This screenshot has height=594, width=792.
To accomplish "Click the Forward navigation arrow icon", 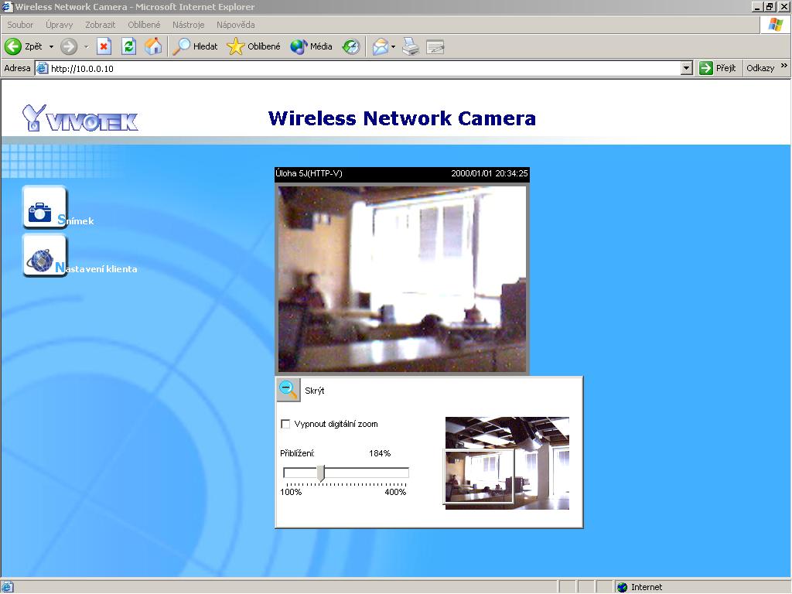I will [69, 46].
